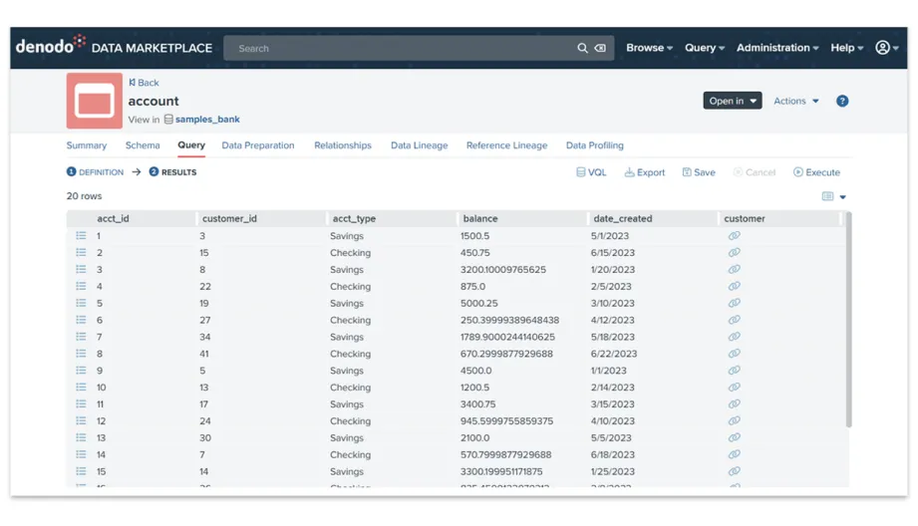Open row details icon for acct_id 4
The image size is (918, 526).
(x=81, y=286)
